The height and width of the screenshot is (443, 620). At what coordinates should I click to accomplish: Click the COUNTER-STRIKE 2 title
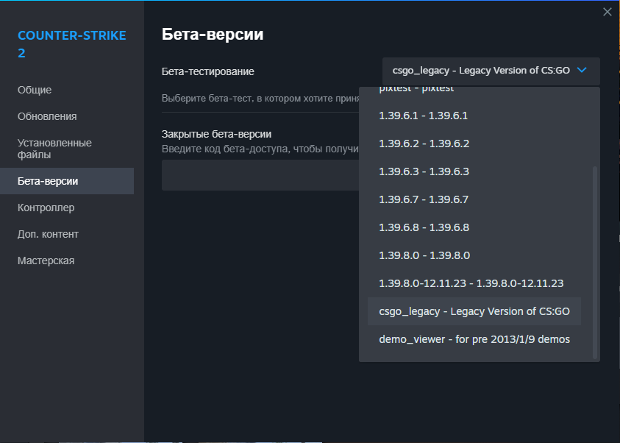[72, 44]
